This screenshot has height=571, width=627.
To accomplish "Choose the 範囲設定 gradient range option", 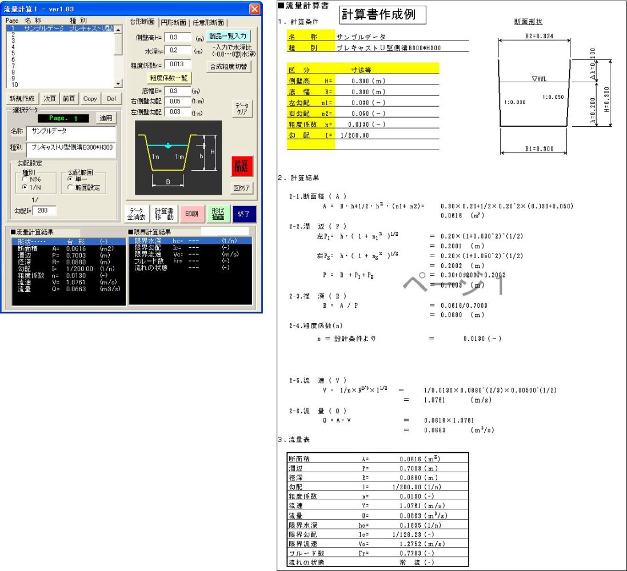I will click(70, 187).
